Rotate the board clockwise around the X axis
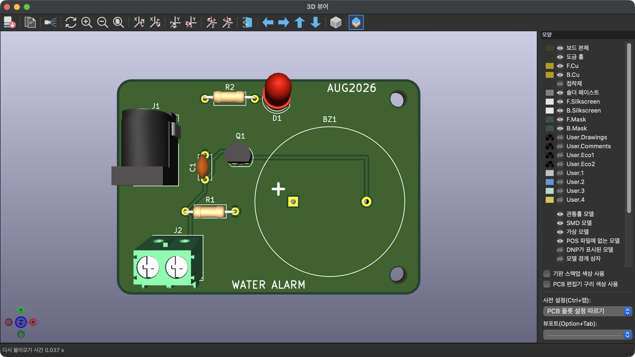 139,23
